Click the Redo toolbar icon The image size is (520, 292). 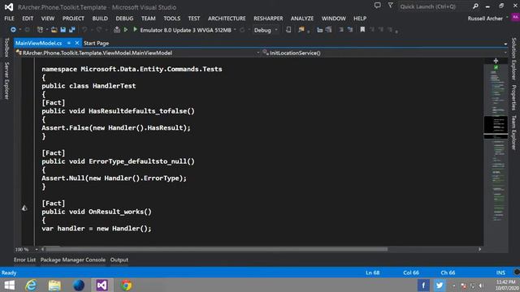click(99, 30)
